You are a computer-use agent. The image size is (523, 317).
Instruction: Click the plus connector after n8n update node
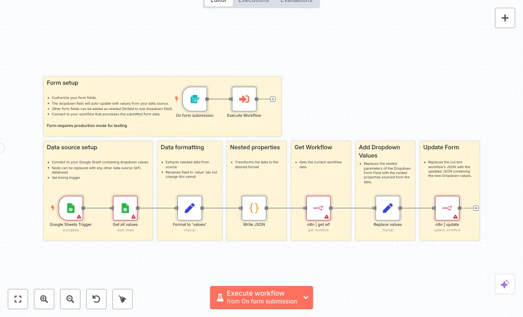476,208
